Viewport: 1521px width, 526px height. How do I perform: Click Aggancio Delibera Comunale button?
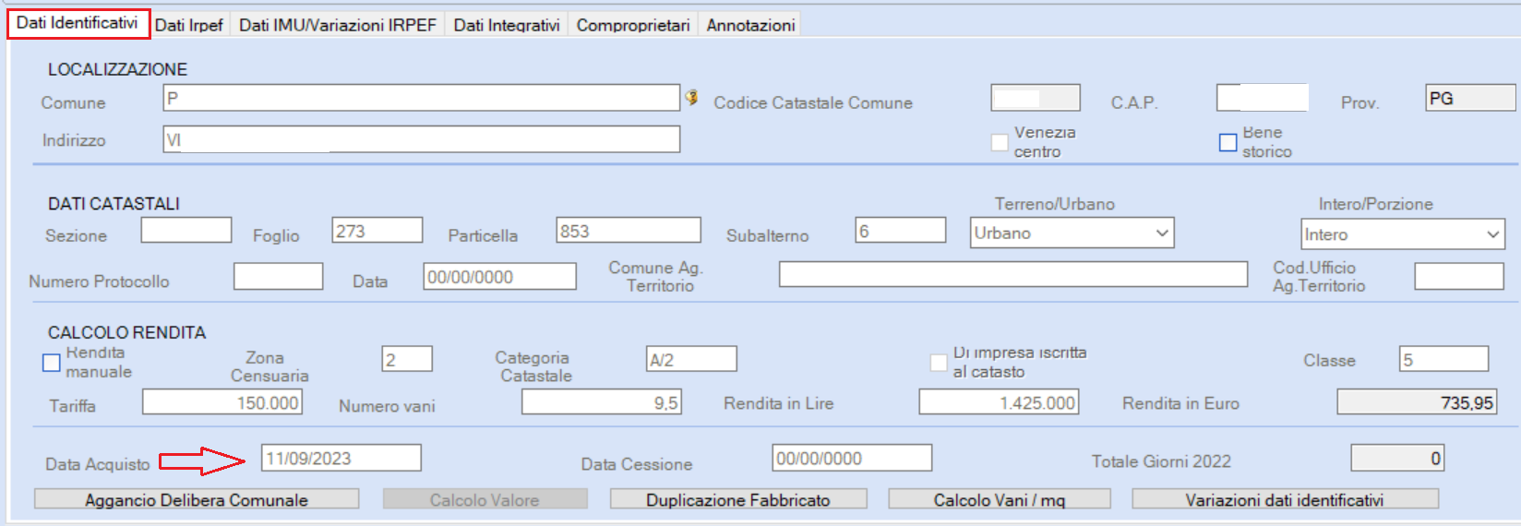tap(197, 499)
